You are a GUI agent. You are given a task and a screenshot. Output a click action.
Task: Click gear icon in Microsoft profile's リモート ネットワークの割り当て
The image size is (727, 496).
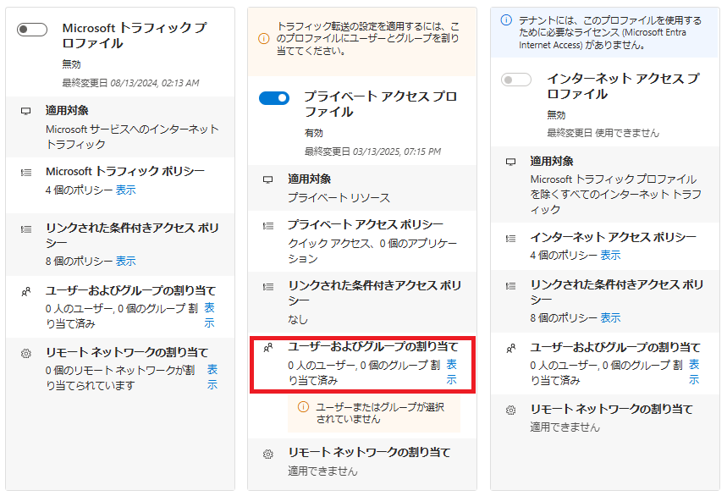[26, 353]
